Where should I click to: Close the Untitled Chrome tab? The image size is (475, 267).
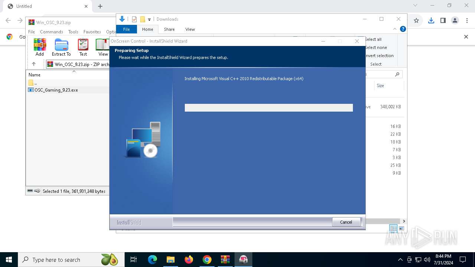click(x=86, y=6)
